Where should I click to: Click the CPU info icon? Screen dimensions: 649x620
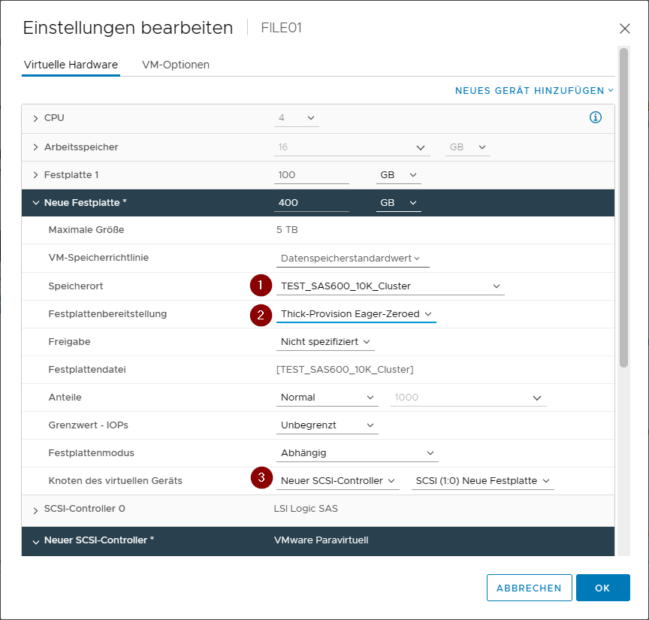point(596,118)
